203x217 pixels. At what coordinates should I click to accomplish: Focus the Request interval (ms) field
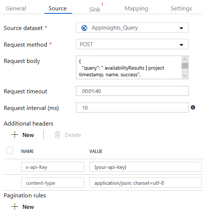(x=132, y=107)
